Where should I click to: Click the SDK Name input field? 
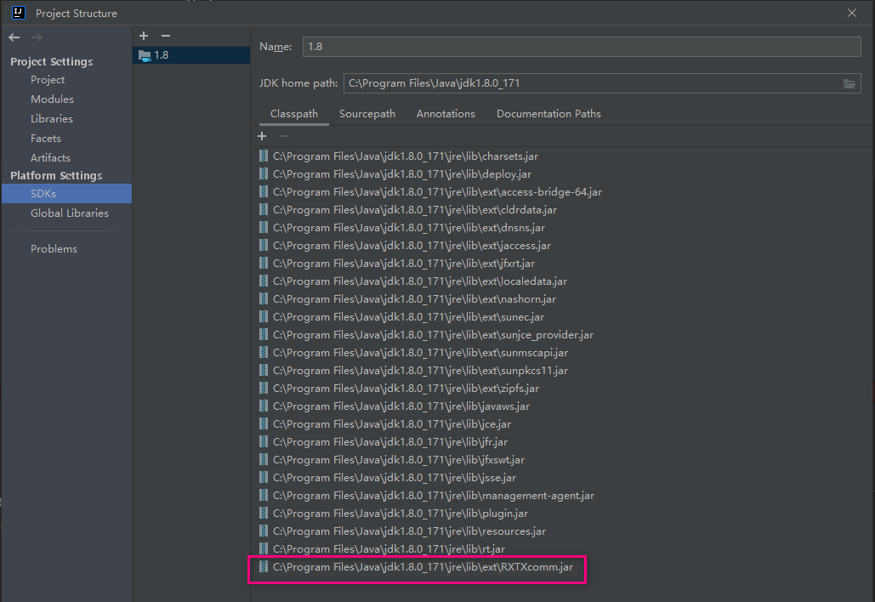pos(582,47)
